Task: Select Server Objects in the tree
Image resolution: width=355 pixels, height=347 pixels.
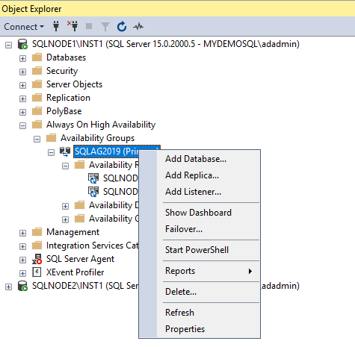Action: (74, 84)
